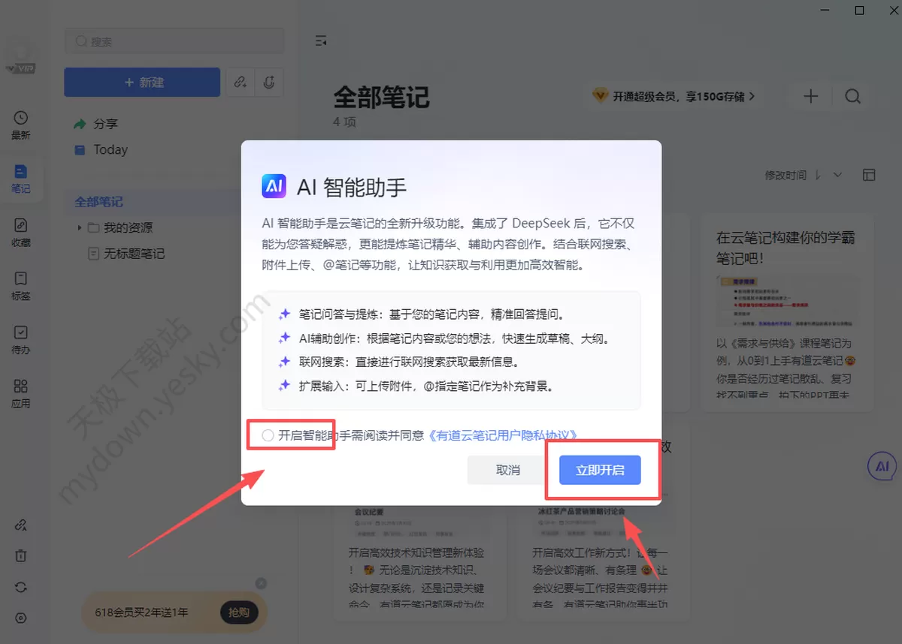Focus the 搜索 input field
This screenshot has height=644, width=902.
coord(174,42)
